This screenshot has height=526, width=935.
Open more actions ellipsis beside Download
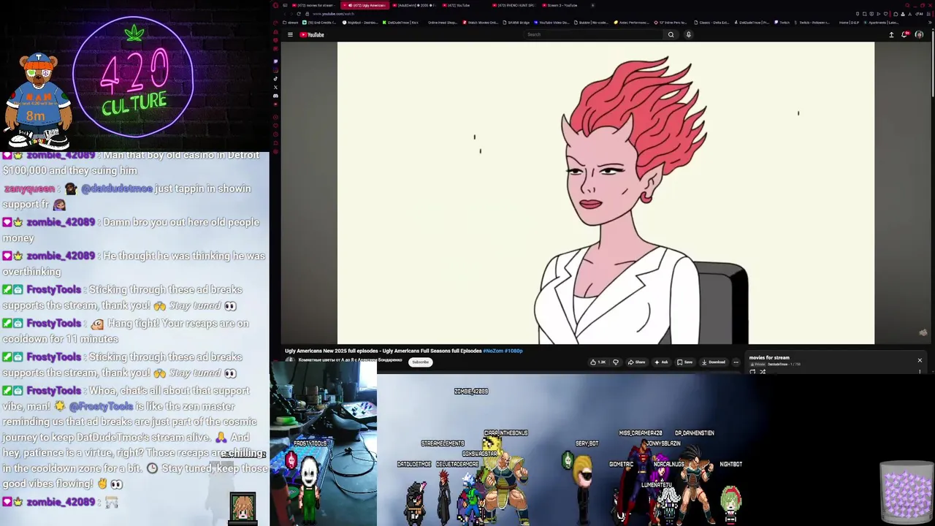[x=736, y=362]
